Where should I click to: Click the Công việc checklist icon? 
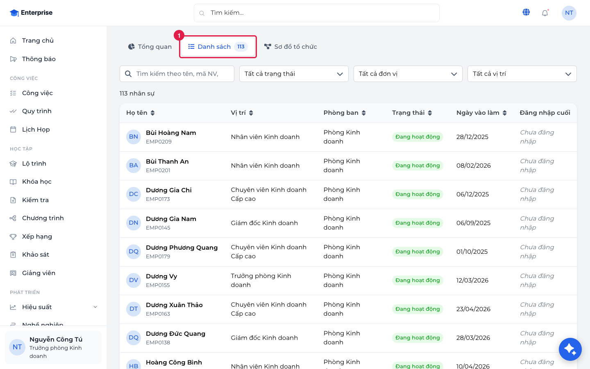click(x=13, y=93)
